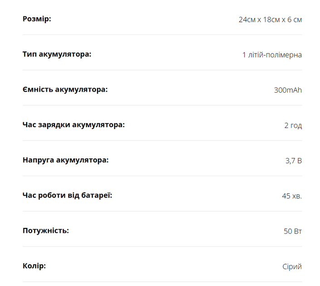Image resolution: width=320 pixels, height=286 pixels.
Task: Select the 1 літій-полімерна value
Action: pos(272,55)
